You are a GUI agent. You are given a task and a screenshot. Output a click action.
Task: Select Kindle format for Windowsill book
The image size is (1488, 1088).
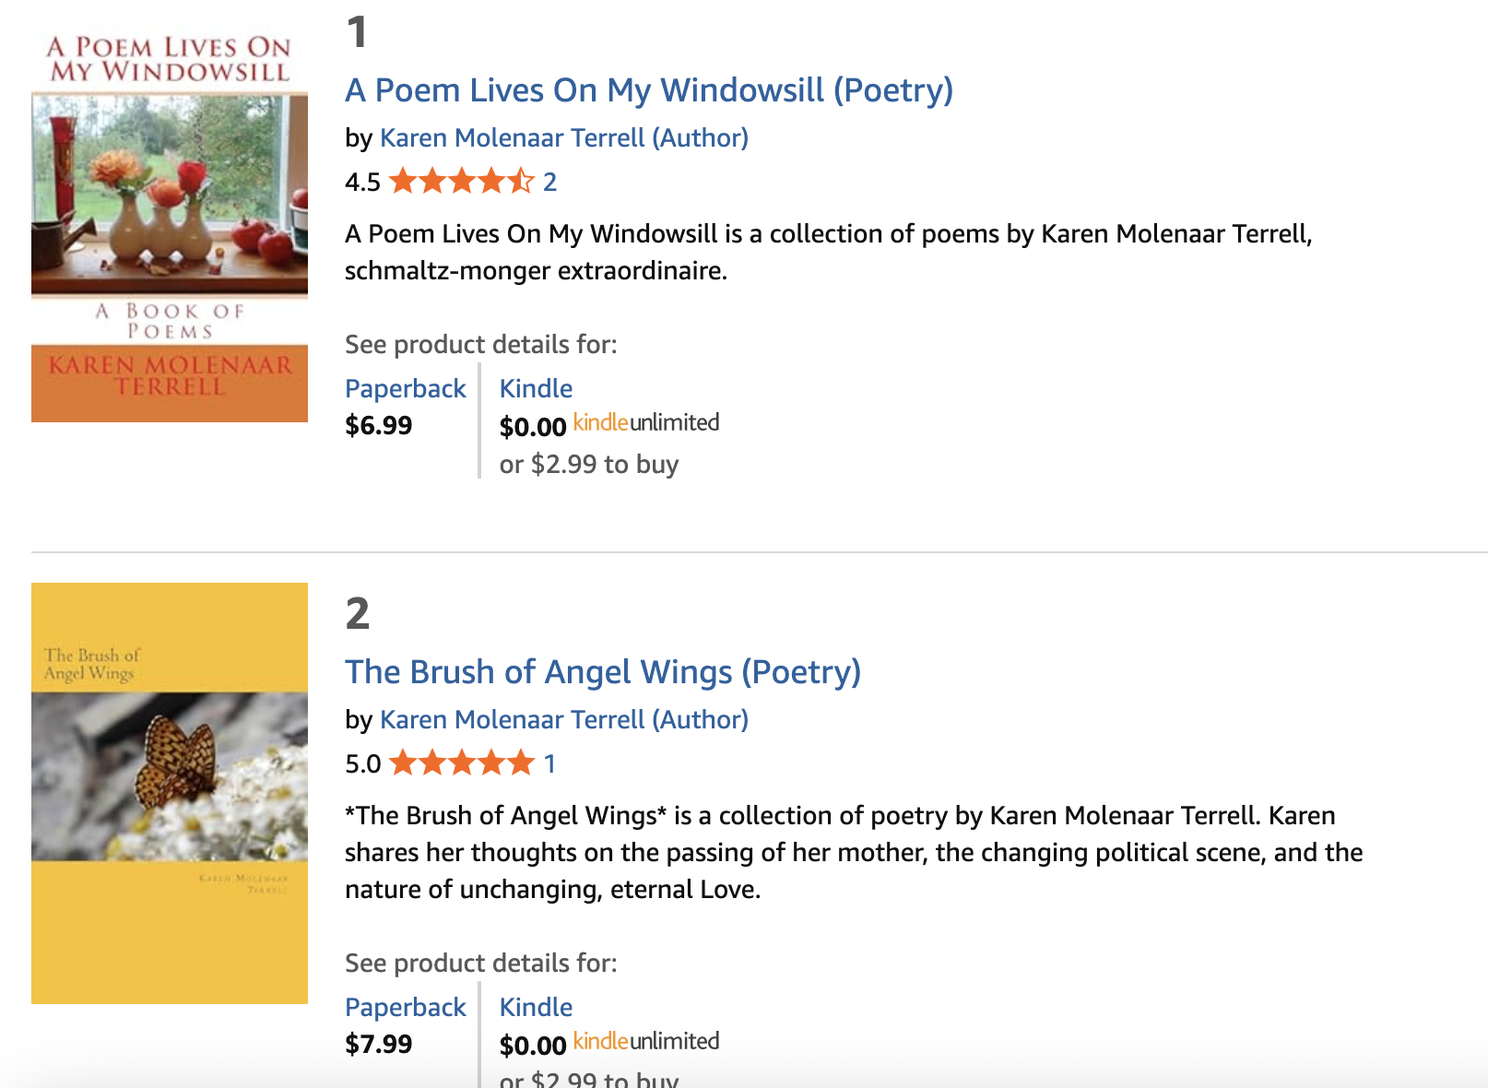(536, 389)
